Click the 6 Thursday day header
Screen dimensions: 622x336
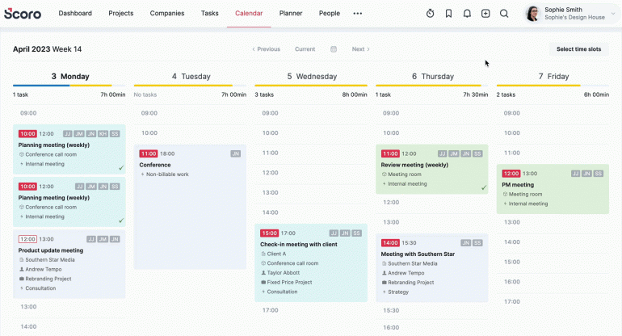coord(432,76)
